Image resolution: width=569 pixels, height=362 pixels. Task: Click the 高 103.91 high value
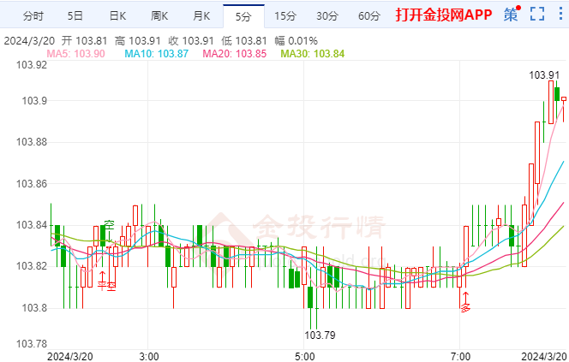pos(137,40)
